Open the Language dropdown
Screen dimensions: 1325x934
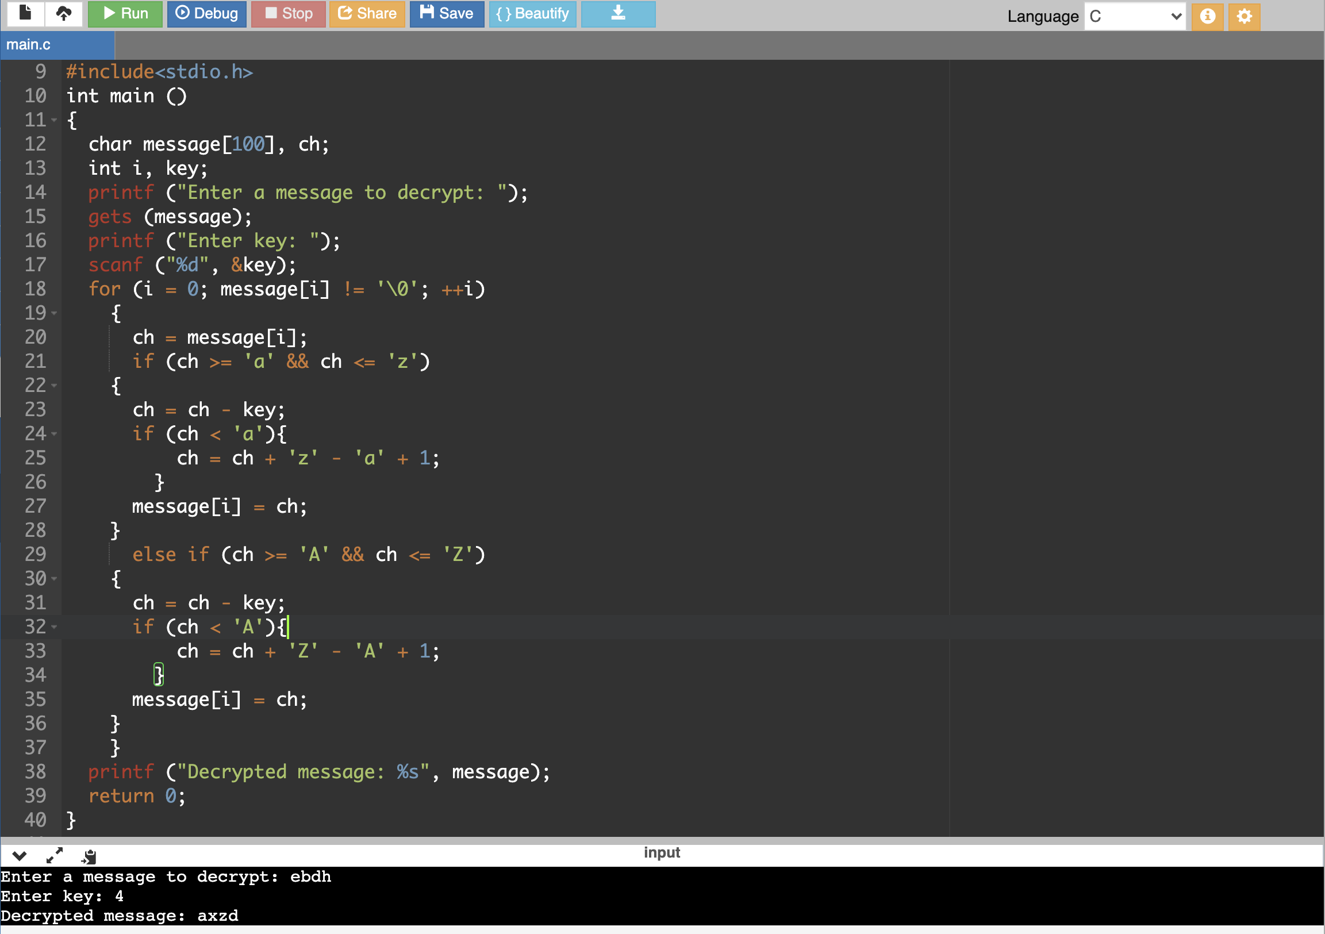1135,16
